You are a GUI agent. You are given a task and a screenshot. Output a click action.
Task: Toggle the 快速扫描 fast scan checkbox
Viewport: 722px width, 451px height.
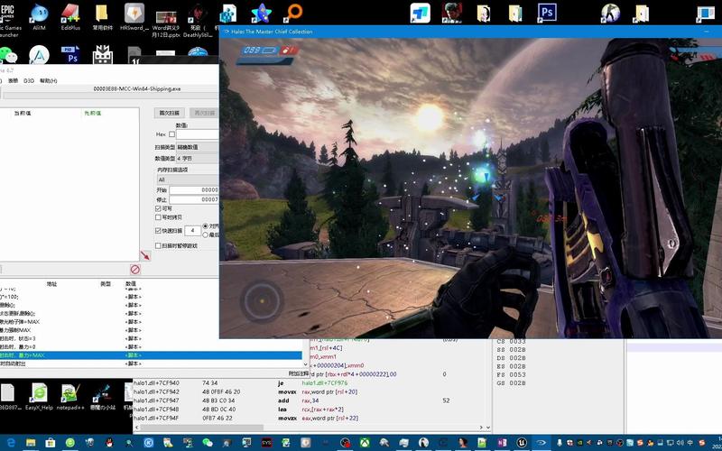159,231
